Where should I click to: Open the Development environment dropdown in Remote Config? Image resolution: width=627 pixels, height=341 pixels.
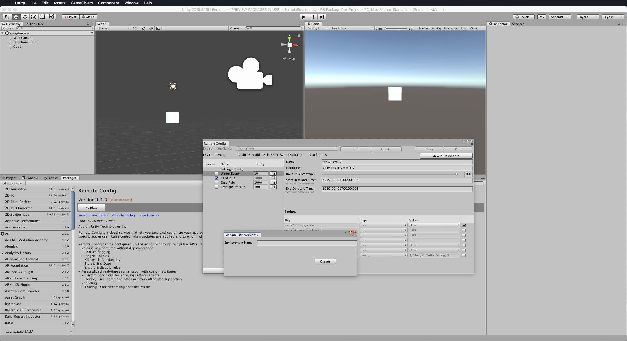[x=287, y=148]
